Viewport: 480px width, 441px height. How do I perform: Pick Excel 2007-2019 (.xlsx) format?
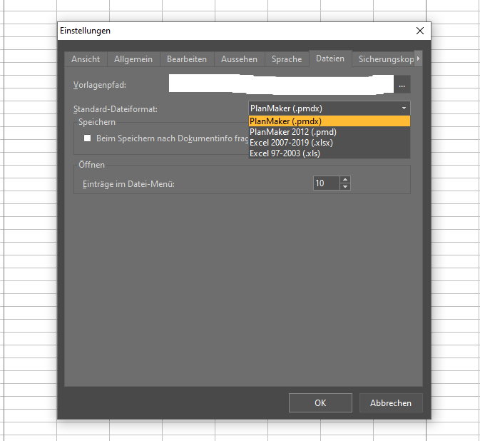(329, 143)
